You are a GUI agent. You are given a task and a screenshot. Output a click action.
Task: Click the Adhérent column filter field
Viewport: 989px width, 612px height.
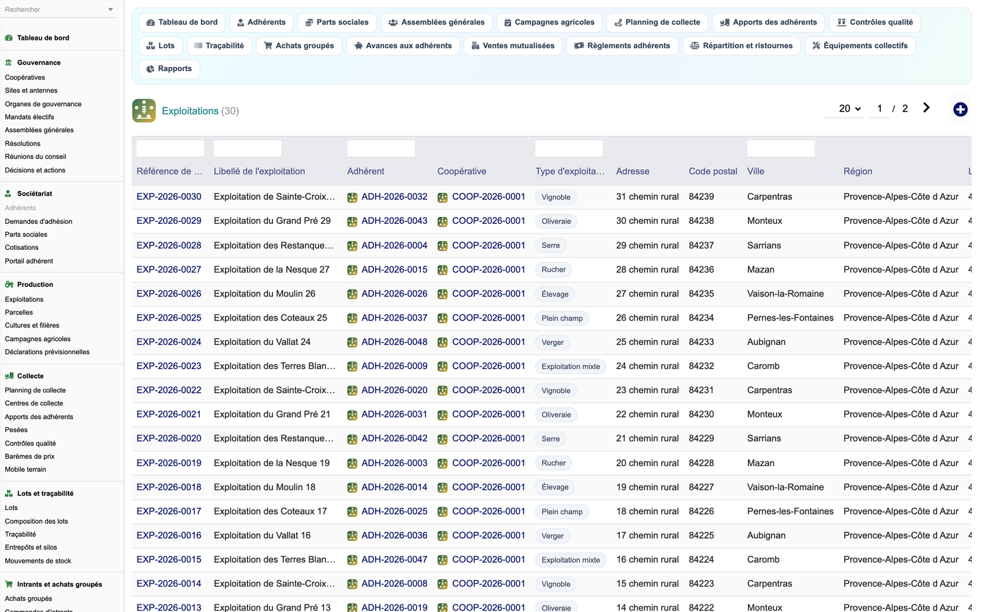[x=381, y=149]
